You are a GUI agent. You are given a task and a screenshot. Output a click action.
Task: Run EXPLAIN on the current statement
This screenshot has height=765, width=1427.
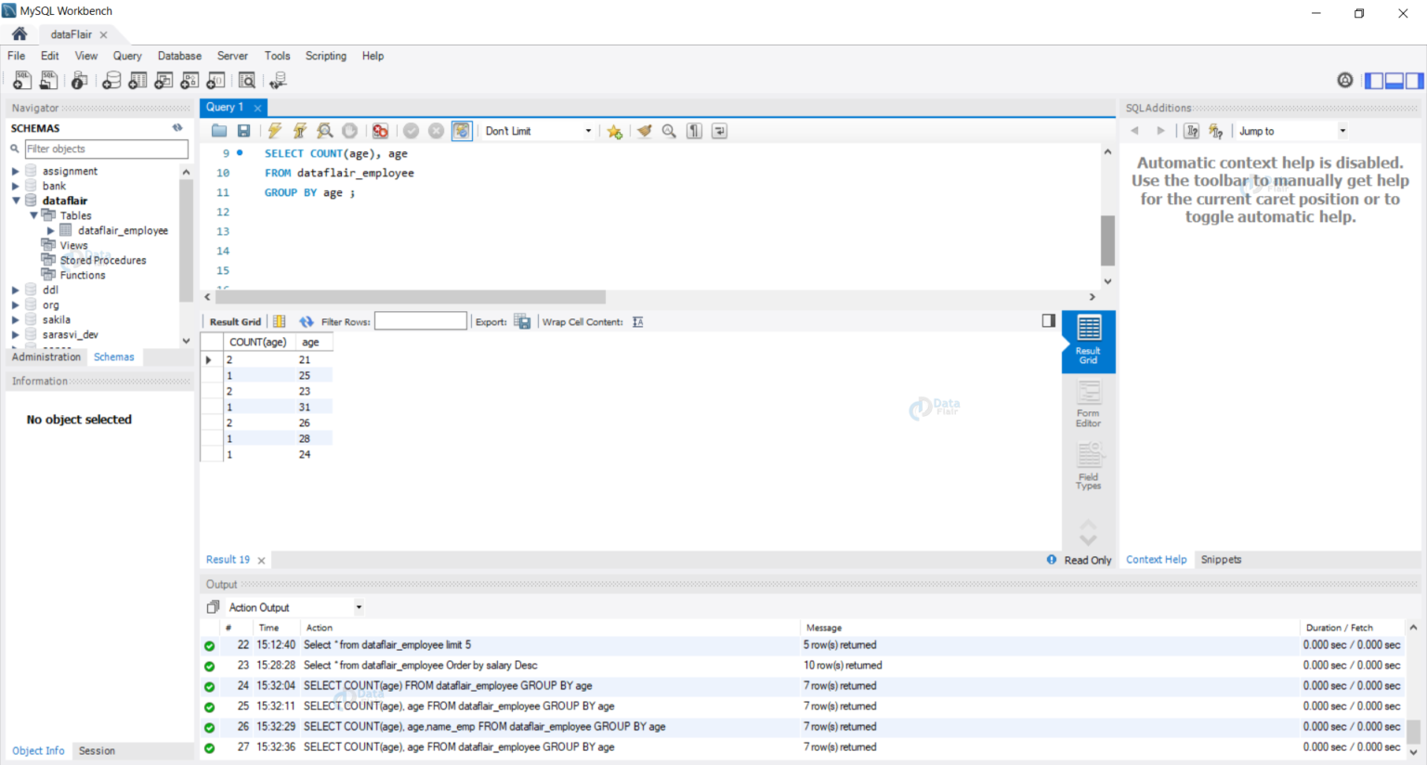325,131
